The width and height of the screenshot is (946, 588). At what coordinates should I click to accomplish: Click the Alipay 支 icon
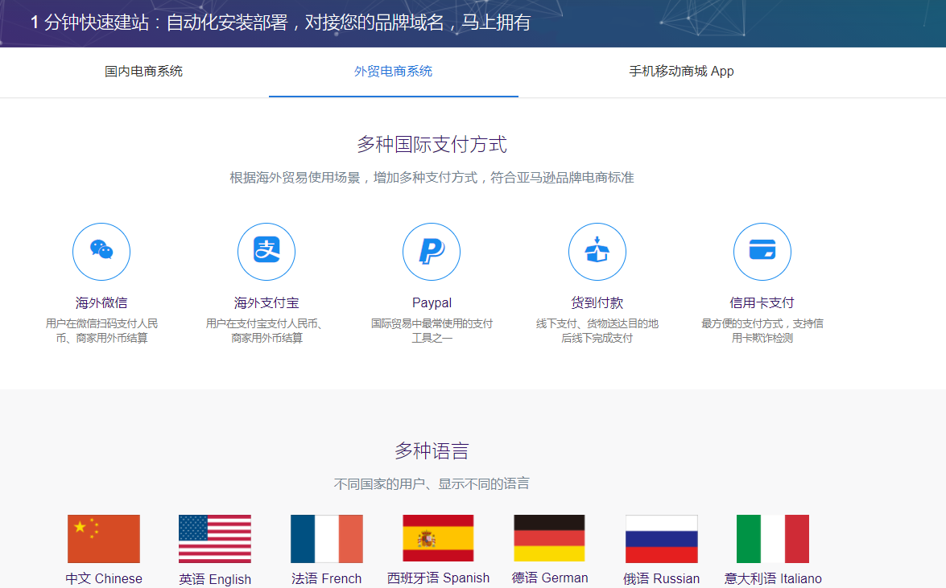tap(266, 252)
